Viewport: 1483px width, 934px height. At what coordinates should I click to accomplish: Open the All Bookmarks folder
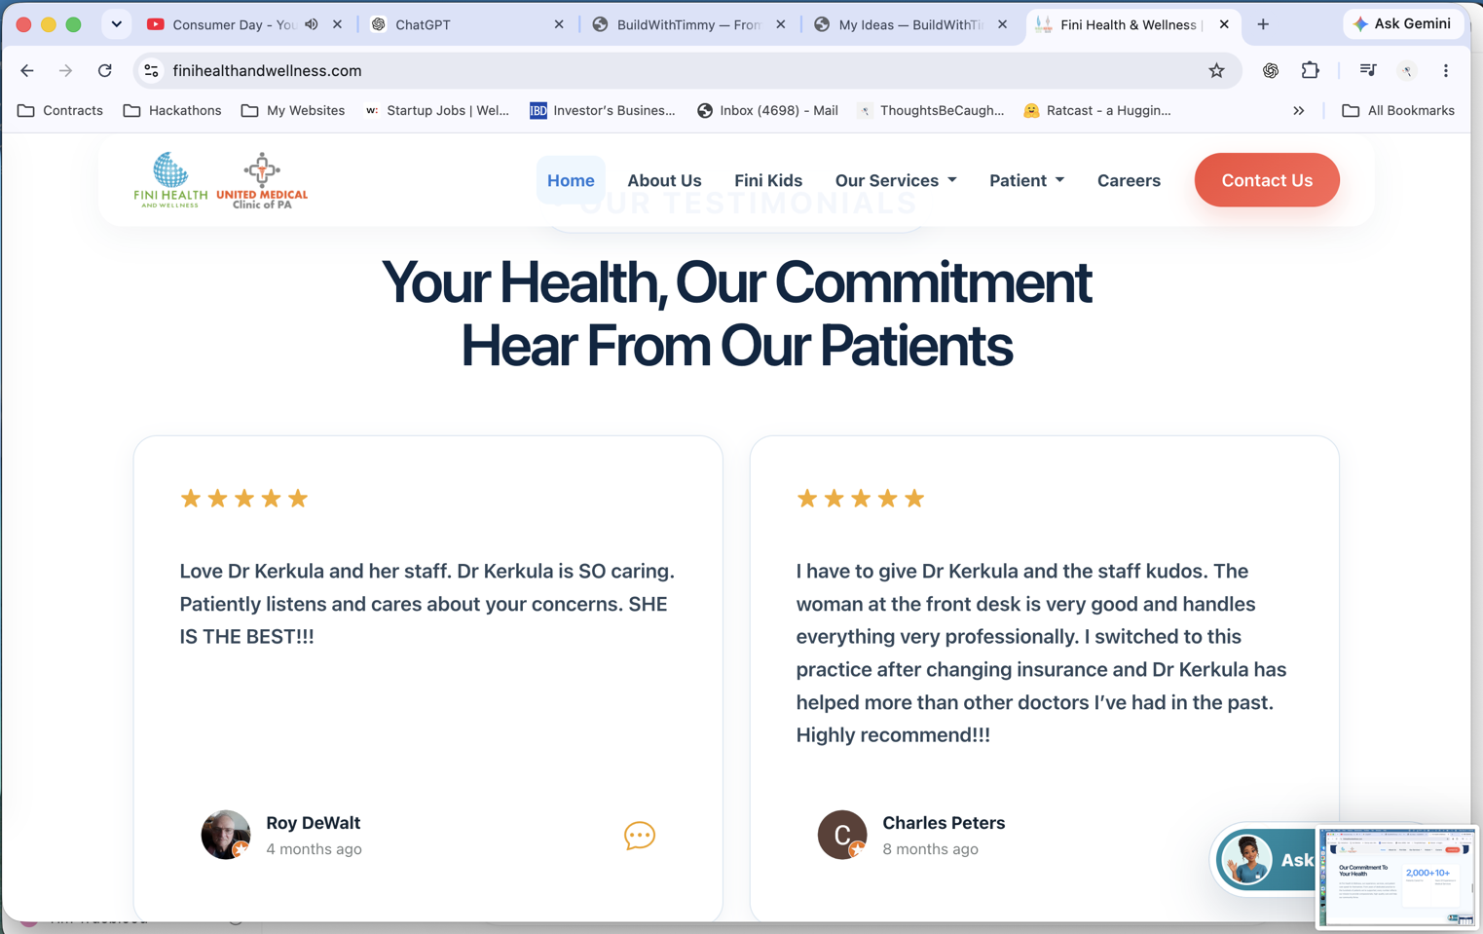click(x=1398, y=110)
